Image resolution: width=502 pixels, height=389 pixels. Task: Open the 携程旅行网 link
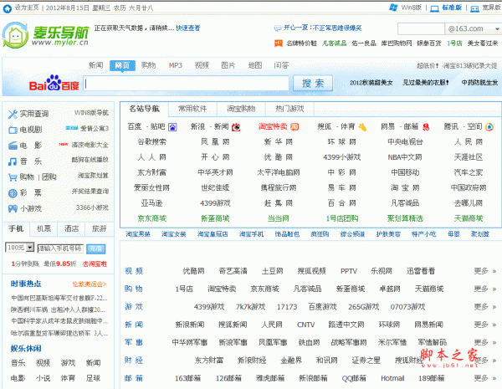279,188
